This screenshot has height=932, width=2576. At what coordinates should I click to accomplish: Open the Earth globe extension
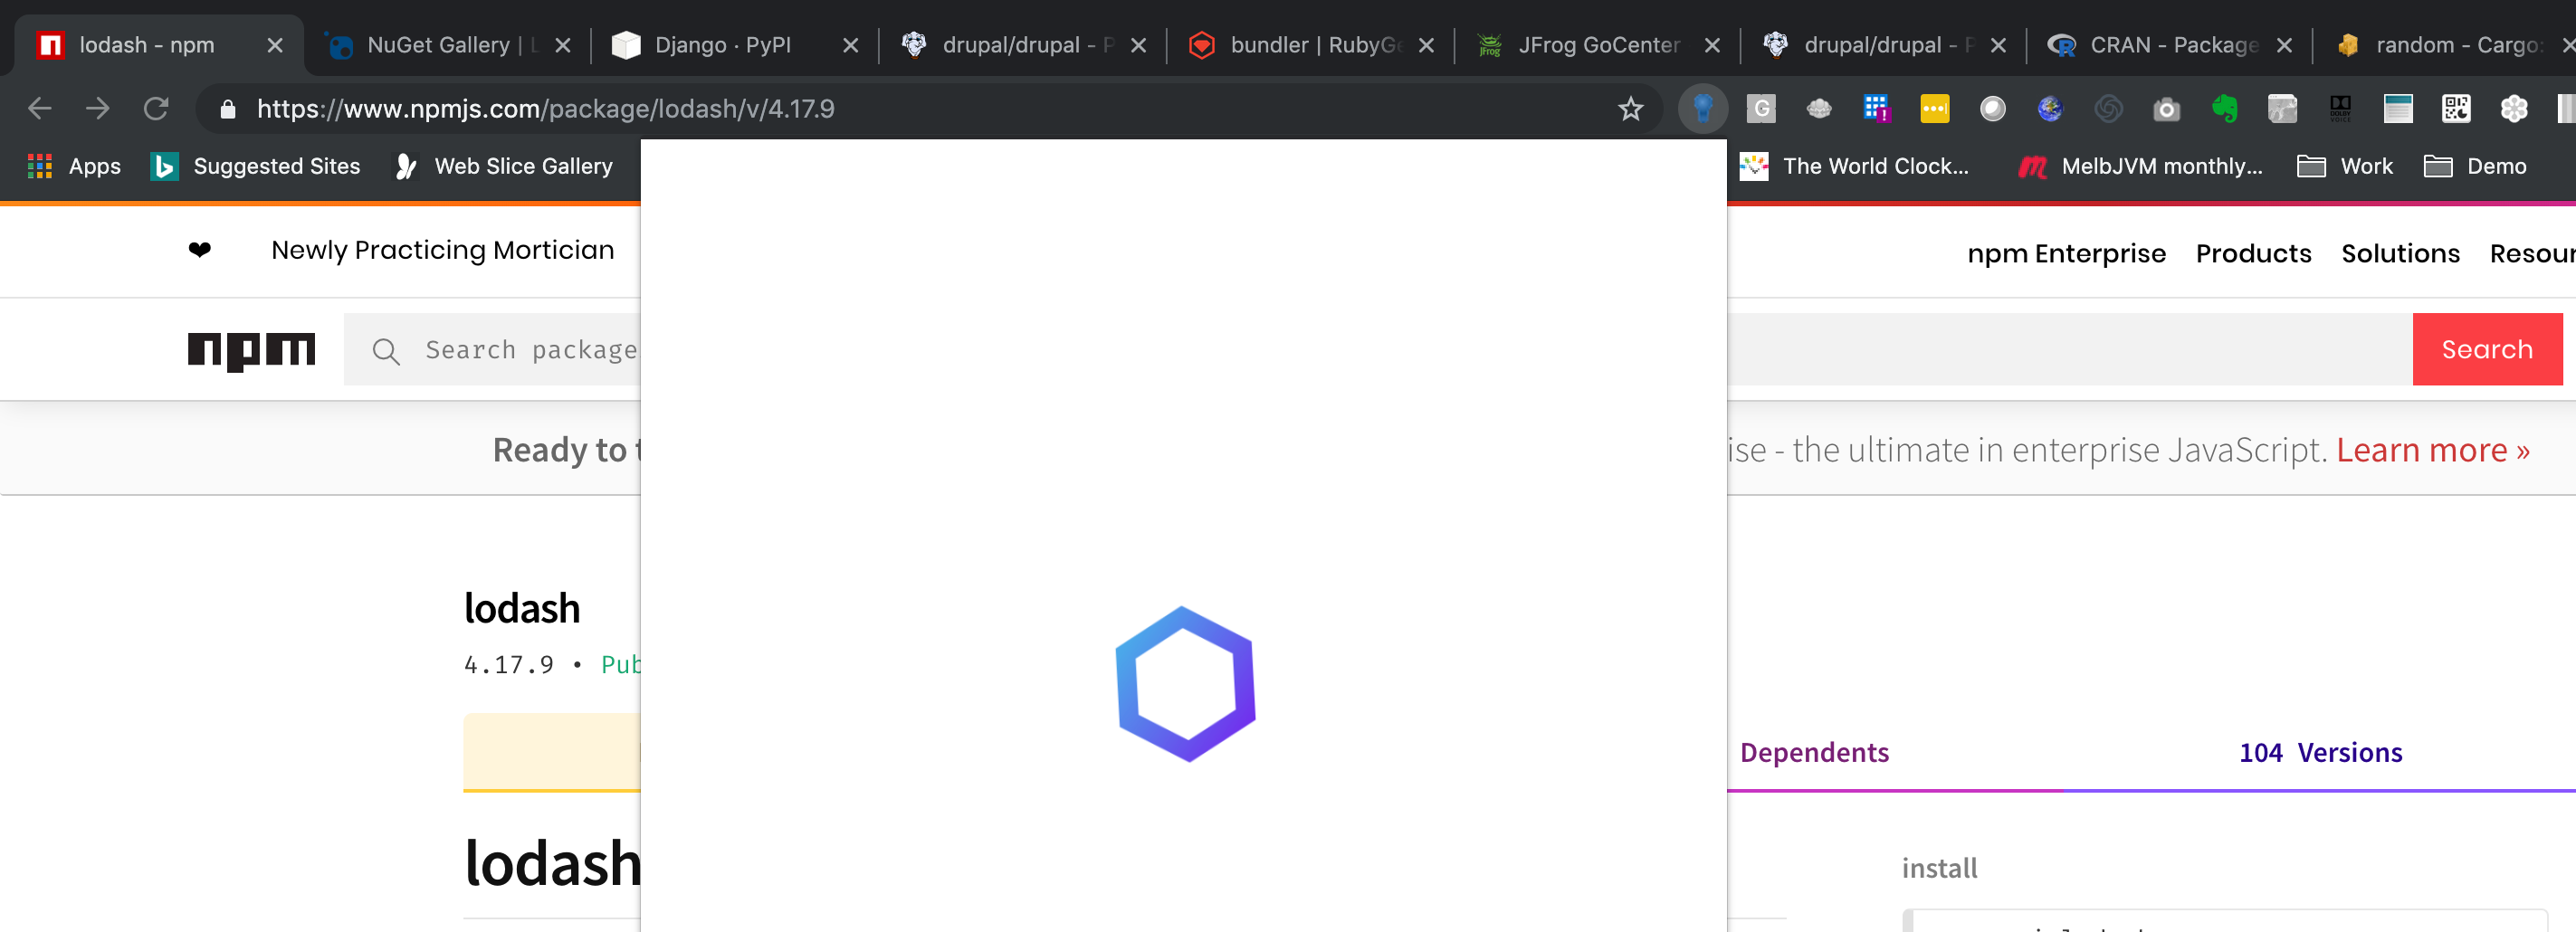tap(2050, 108)
